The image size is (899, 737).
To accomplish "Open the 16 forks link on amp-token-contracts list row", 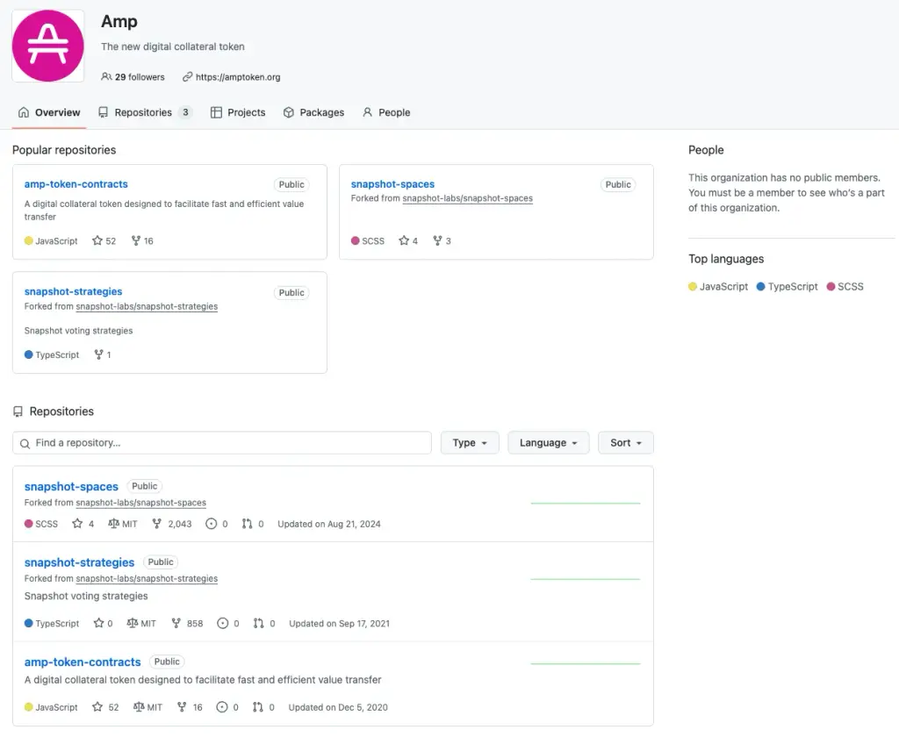I will point(190,707).
